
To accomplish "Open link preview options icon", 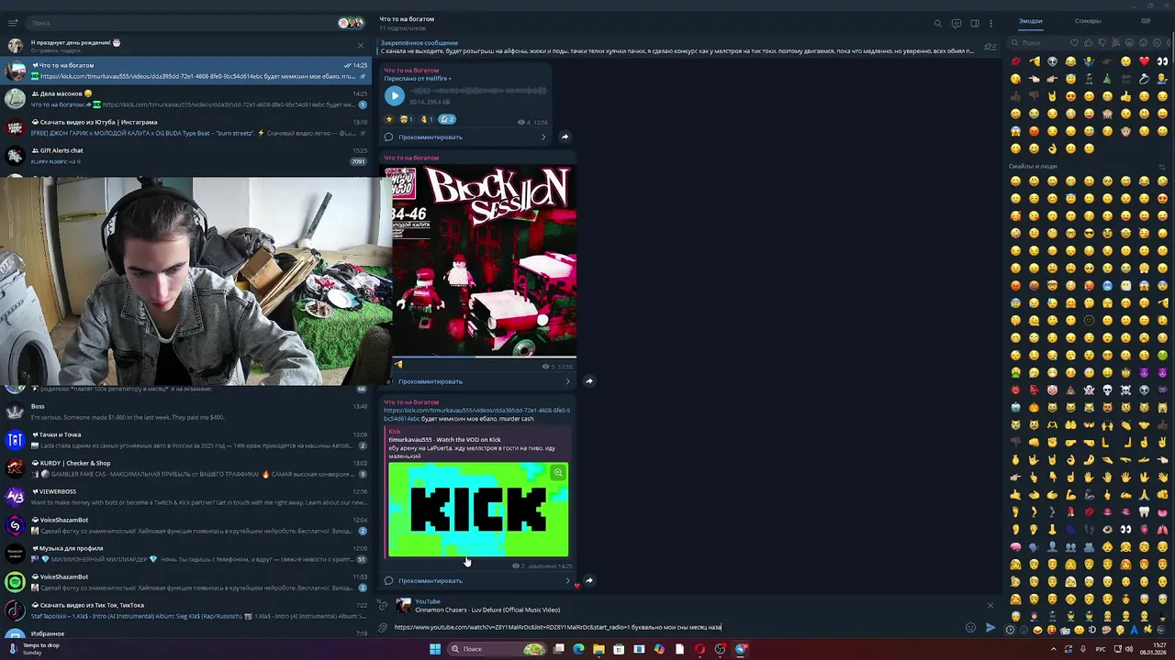I will click(x=383, y=606).
